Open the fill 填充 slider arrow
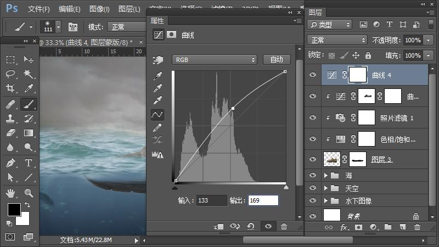439x247 pixels. [x=429, y=55]
